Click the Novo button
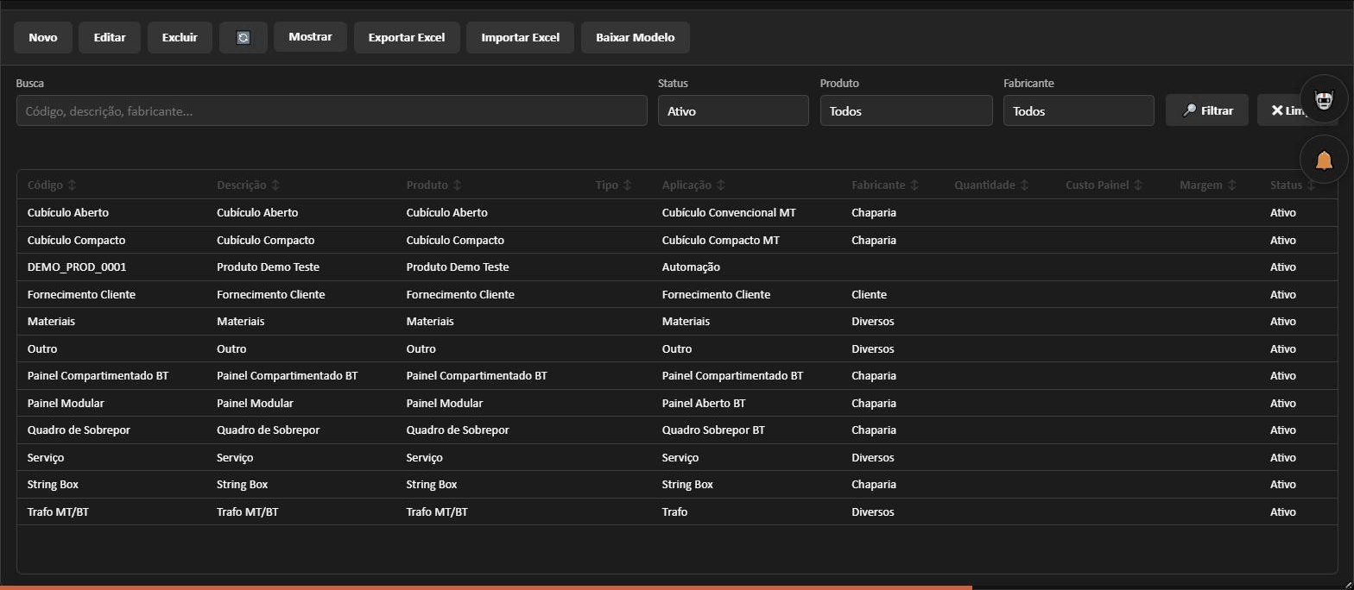 [43, 38]
